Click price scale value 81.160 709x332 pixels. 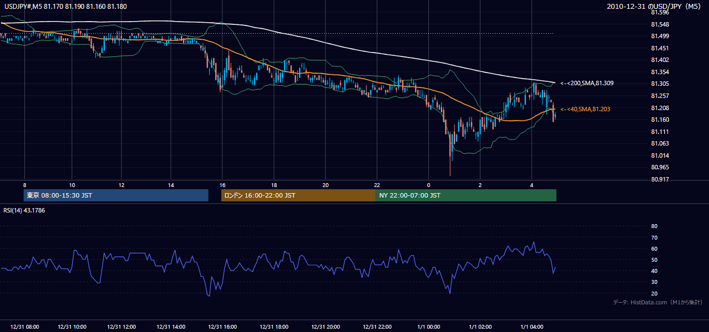click(x=659, y=120)
